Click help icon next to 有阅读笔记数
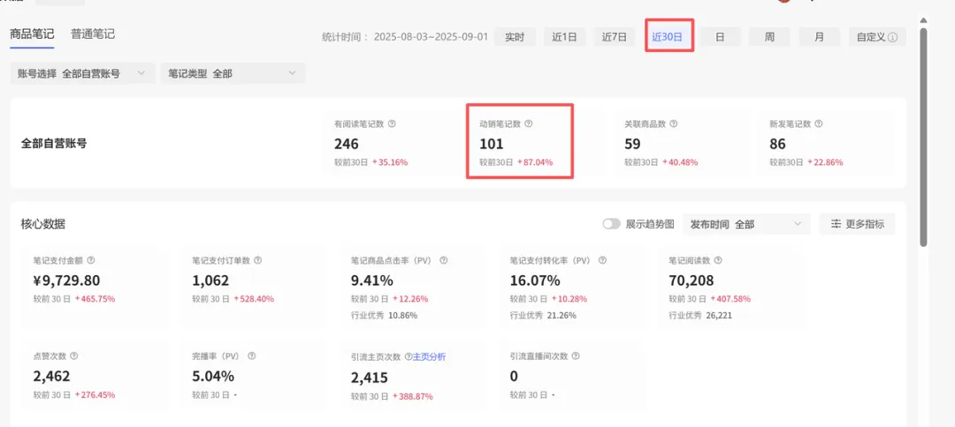Screen dimensions: 955x427 392,124
